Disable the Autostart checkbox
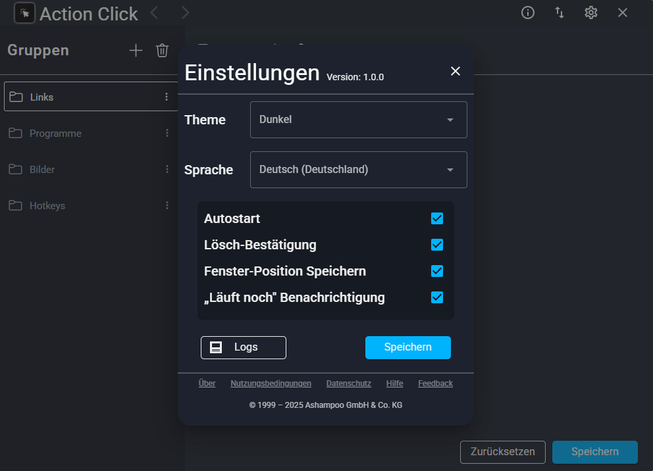The image size is (653, 471). click(437, 218)
